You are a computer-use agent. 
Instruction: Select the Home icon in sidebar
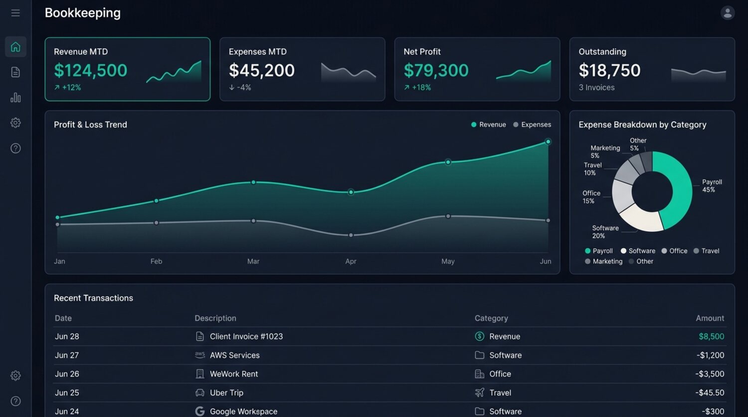[x=15, y=47]
